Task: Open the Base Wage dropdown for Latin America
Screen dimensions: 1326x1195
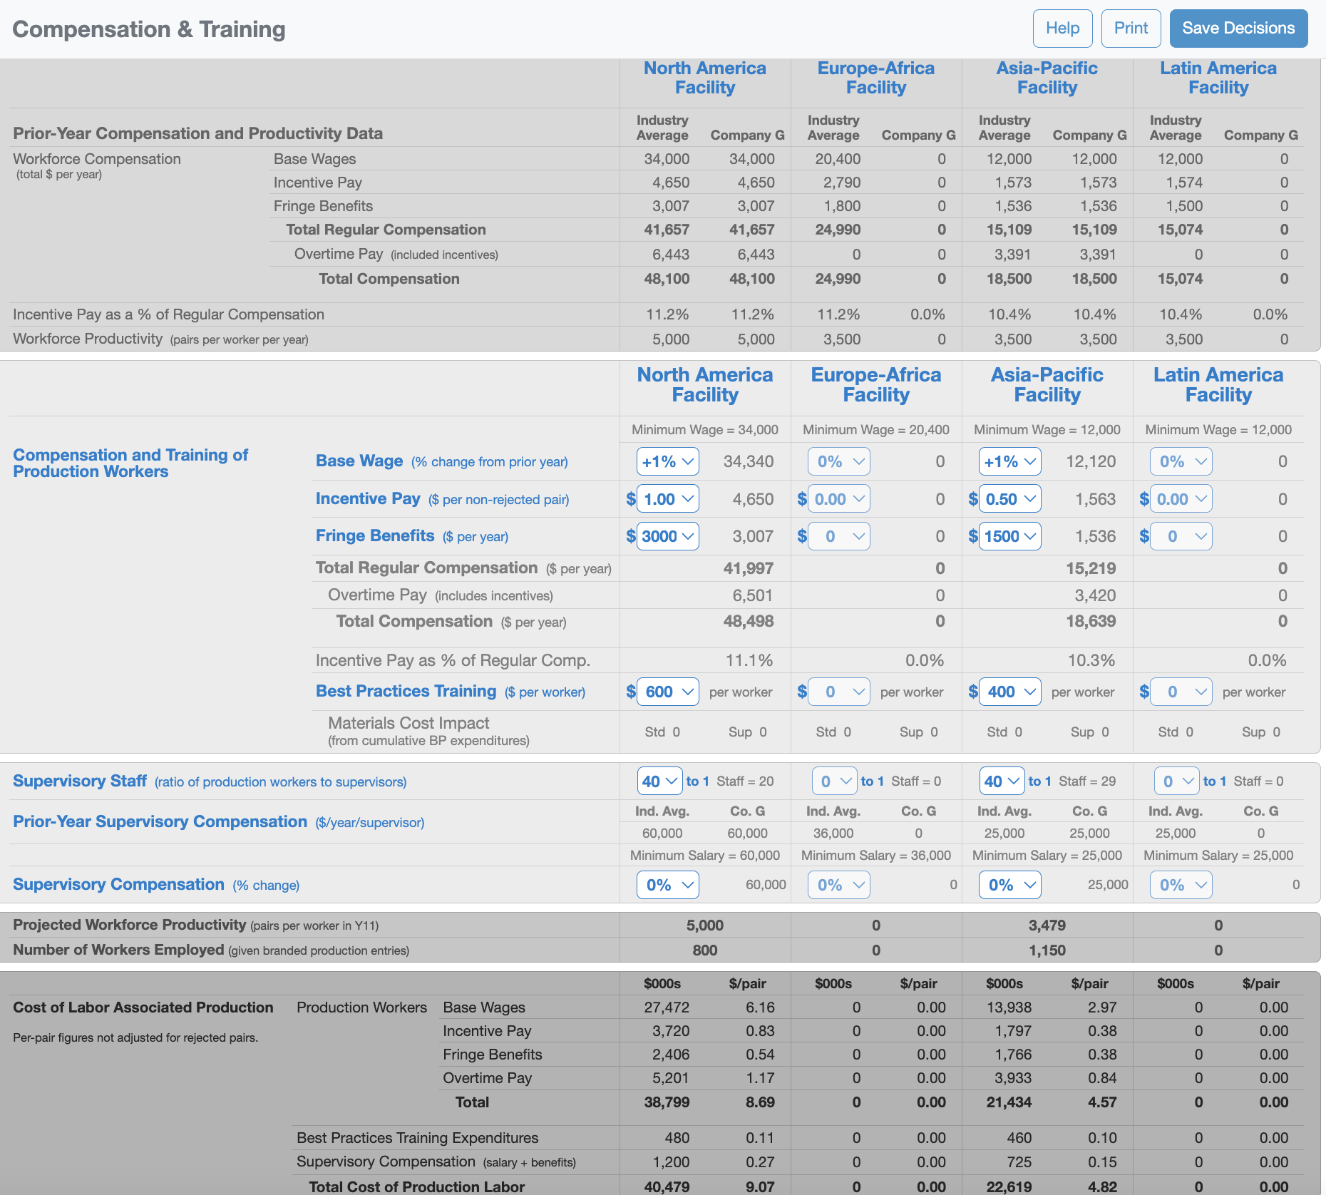Action: 1180,461
